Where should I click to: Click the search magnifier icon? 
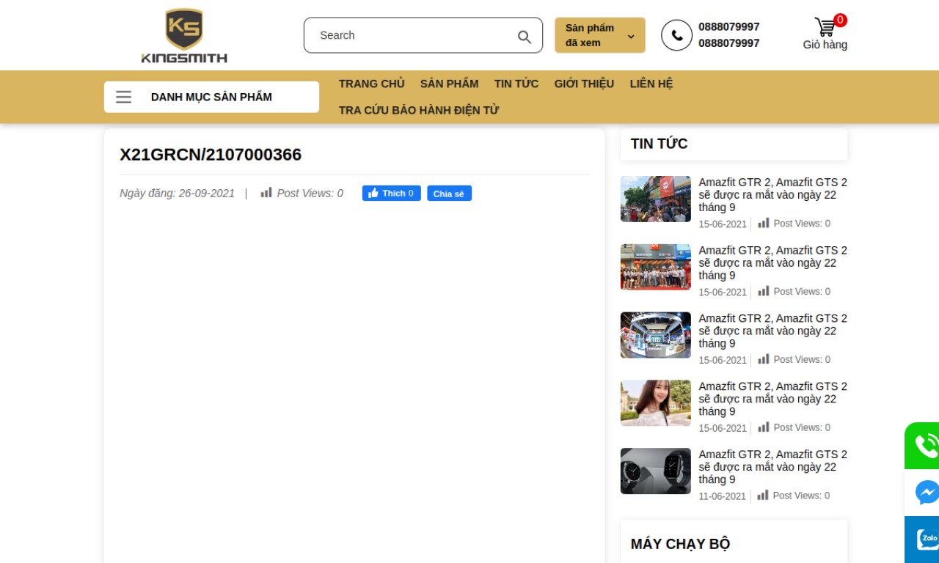524,35
